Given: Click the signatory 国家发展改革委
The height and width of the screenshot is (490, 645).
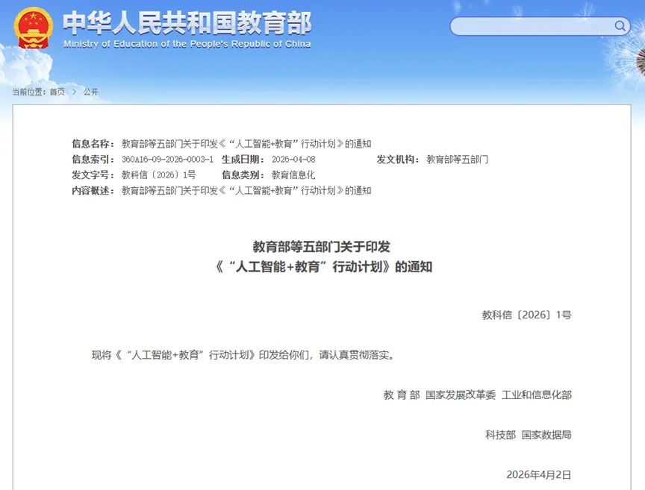Looking at the screenshot, I should (461, 395).
